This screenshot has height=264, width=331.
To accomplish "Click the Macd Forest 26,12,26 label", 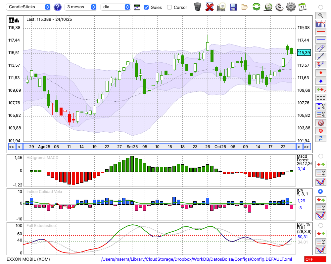I will (305, 160).
